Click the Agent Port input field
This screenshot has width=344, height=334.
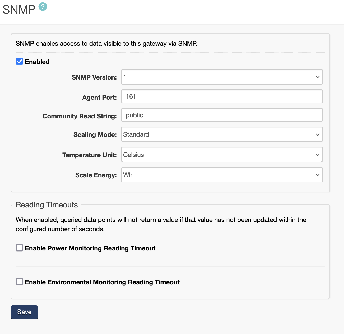222,96
